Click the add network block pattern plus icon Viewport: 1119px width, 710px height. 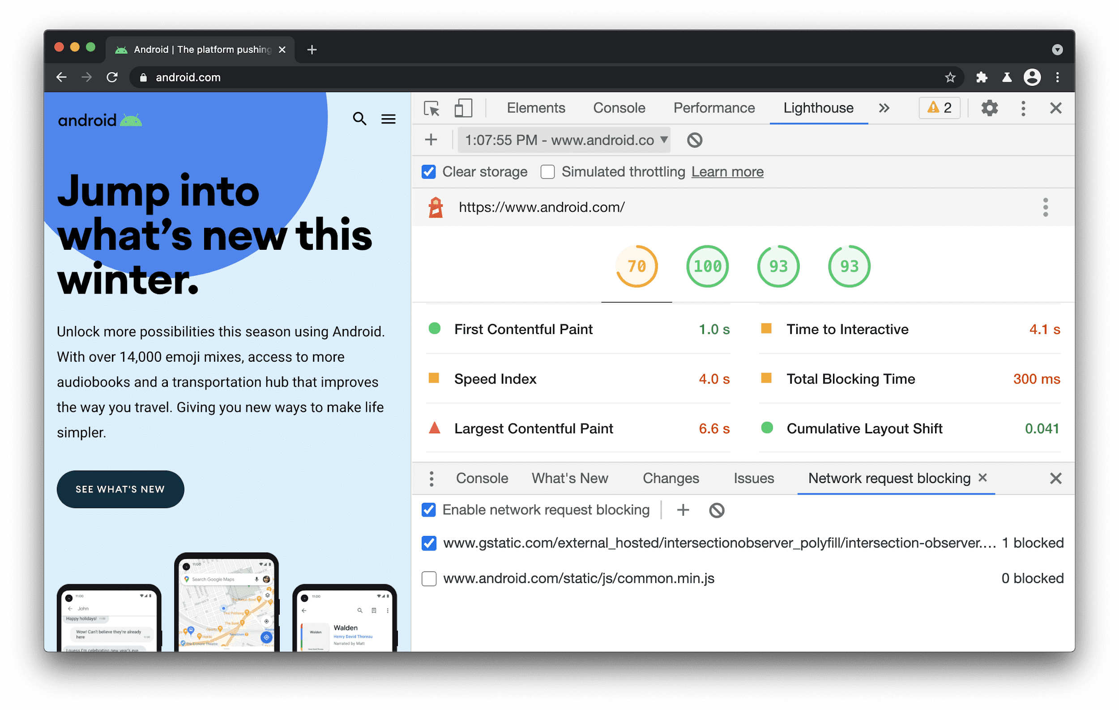(x=683, y=511)
